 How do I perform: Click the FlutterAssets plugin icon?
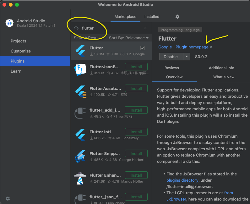tap(80, 91)
